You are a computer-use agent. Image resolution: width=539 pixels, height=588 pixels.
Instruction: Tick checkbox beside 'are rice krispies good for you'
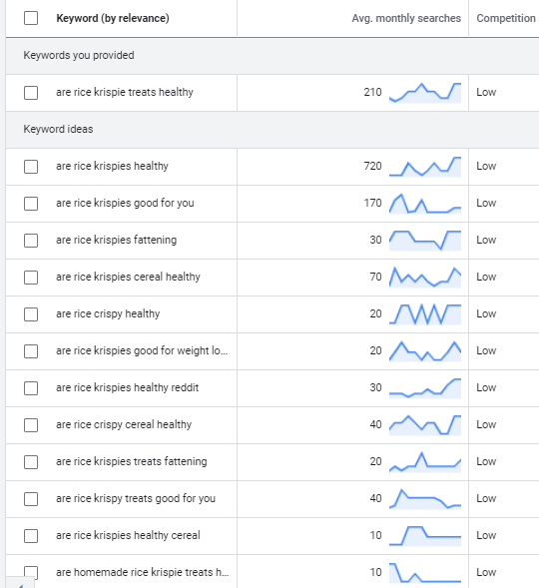click(31, 204)
